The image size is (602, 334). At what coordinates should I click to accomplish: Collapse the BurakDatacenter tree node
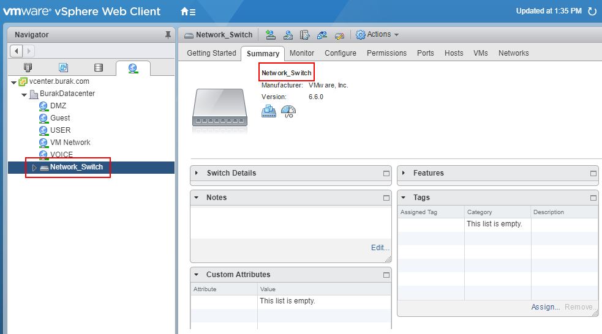(x=24, y=94)
